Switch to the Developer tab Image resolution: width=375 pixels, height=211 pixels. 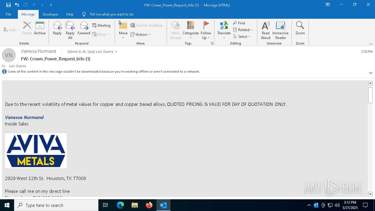click(50, 14)
